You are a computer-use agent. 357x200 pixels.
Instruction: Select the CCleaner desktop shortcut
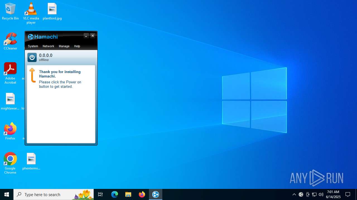[x=10, y=41]
